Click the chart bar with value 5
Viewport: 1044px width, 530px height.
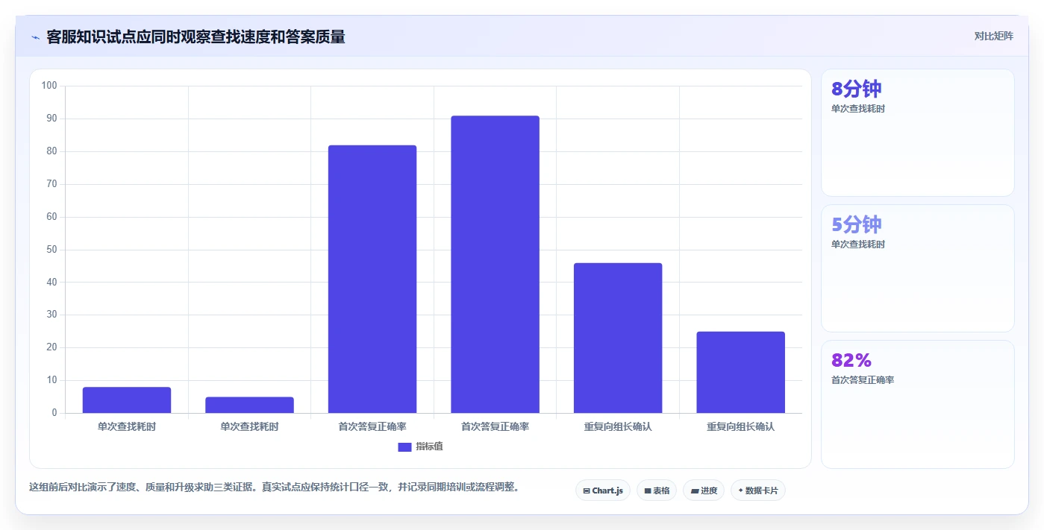pyautogui.click(x=249, y=405)
